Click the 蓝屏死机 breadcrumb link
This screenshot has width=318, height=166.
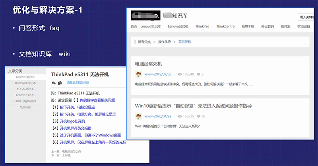184,42
